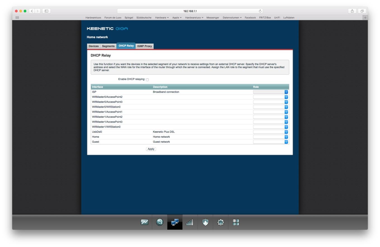Open the Security shield icon
Image resolution: width=380 pixels, height=247 pixels.
point(205,222)
